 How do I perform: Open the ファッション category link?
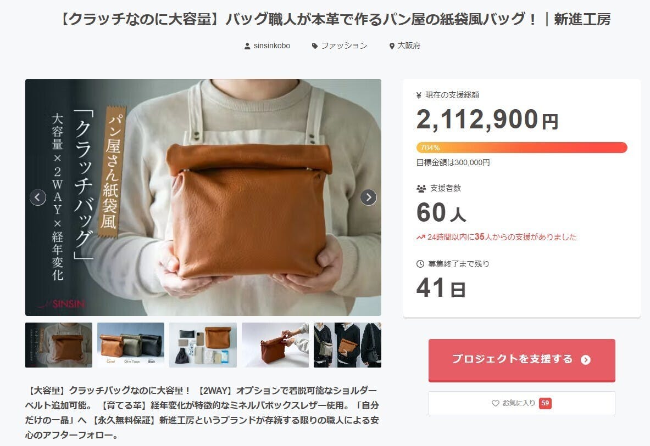pyautogui.click(x=344, y=46)
